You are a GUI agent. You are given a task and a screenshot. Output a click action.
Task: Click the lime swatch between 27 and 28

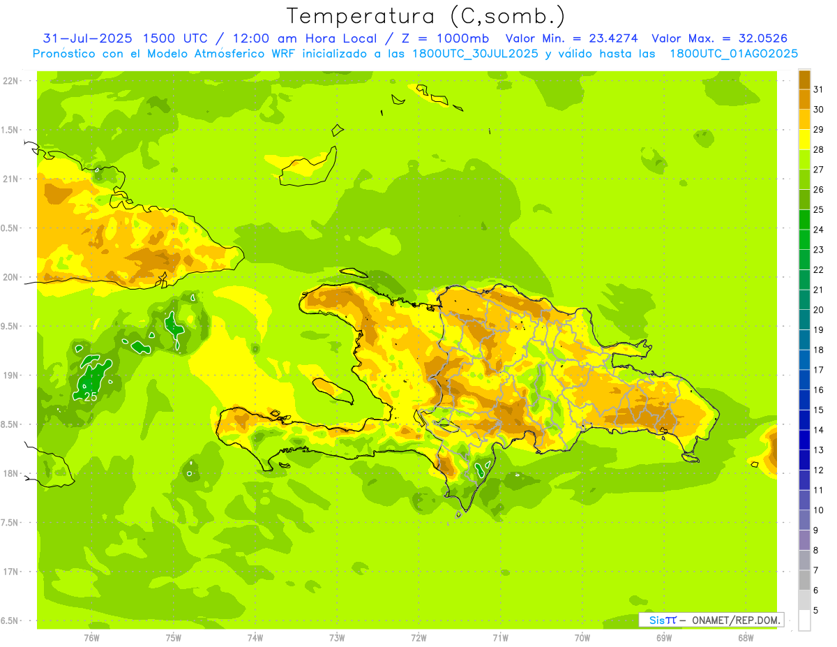coord(805,160)
